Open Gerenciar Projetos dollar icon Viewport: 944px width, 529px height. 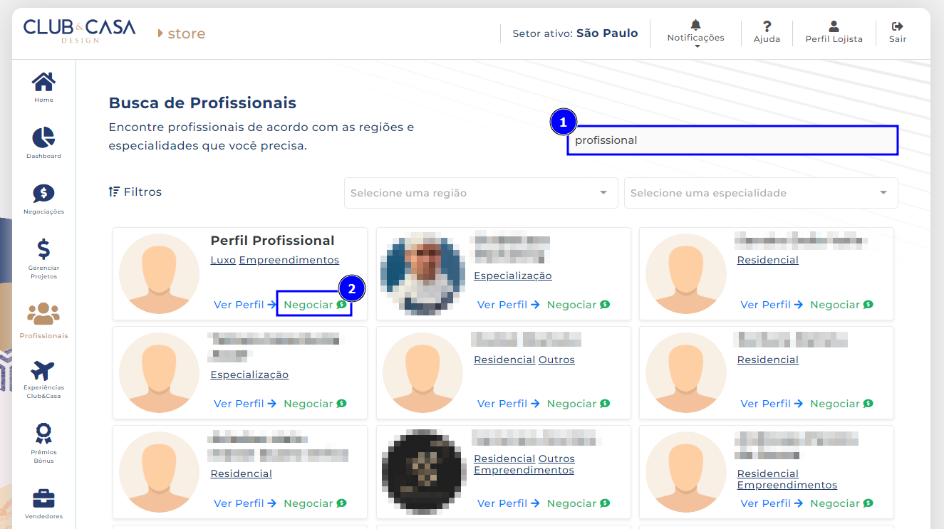click(x=43, y=250)
